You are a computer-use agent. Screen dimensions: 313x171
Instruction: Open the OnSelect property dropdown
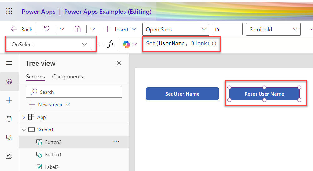(x=50, y=44)
